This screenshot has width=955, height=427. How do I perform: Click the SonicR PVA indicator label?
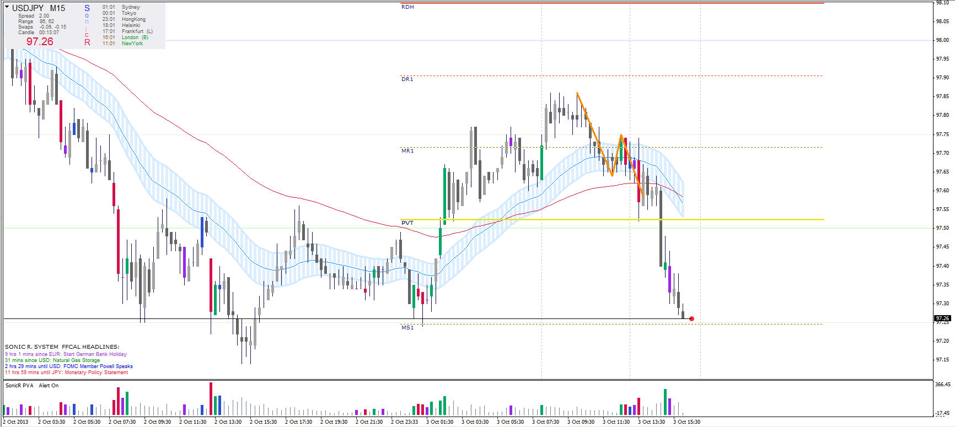click(x=19, y=386)
